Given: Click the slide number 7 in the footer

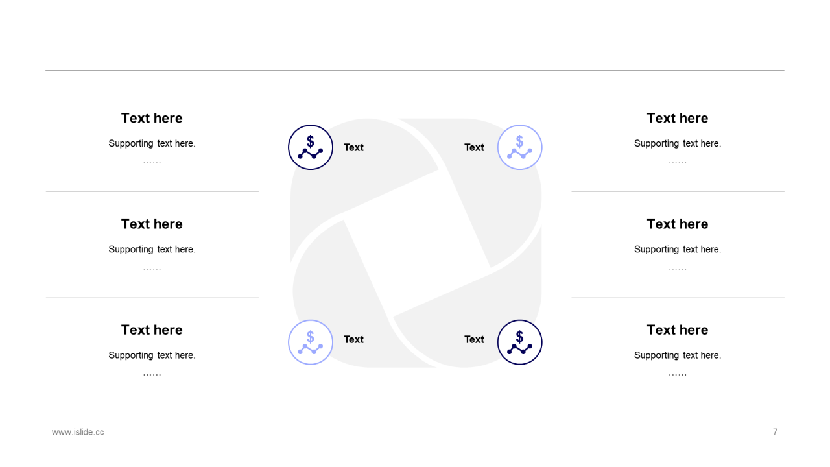Looking at the screenshot, I should pyautogui.click(x=775, y=432).
